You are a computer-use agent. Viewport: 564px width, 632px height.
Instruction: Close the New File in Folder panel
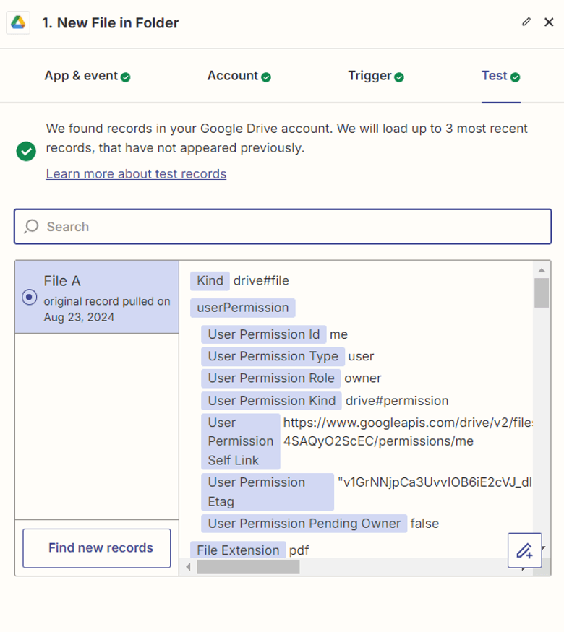tap(549, 22)
